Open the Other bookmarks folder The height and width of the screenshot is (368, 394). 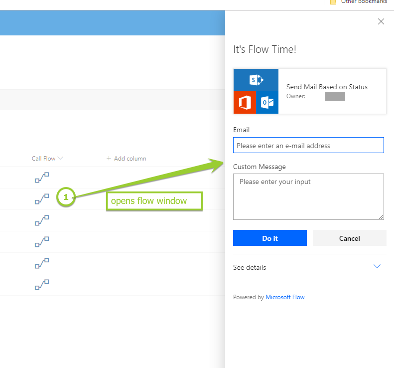364,2
